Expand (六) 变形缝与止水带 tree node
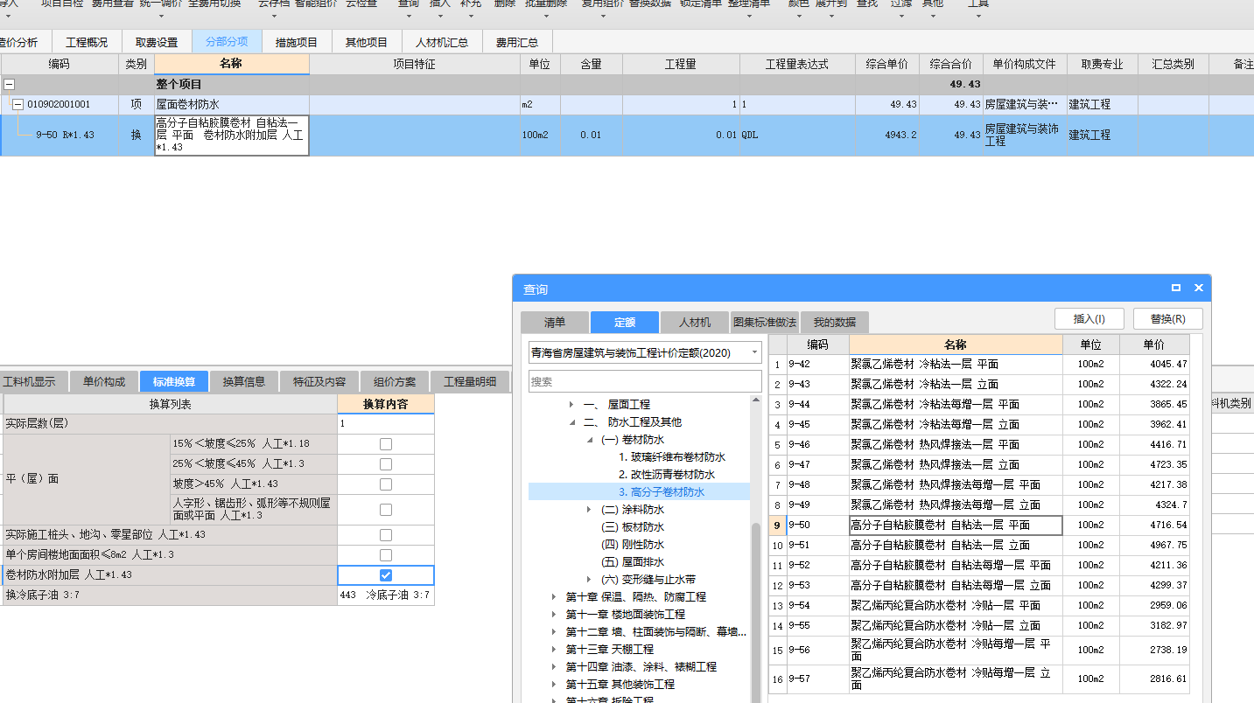Image resolution: width=1254 pixels, height=703 pixels. coord(589,580)
